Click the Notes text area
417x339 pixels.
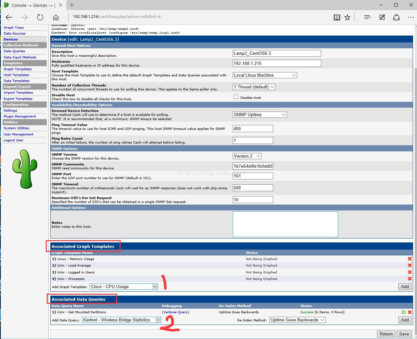285,224
